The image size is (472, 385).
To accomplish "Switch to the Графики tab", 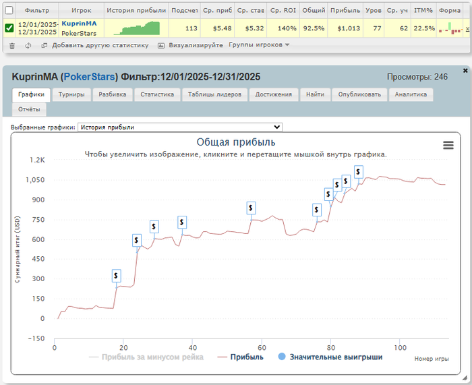I will pyautogui.click(x=31, y=94).
